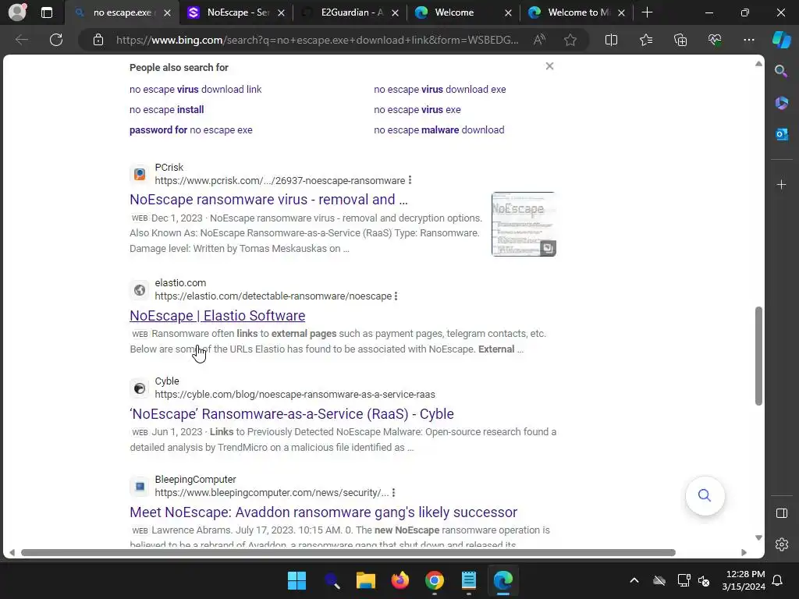
Task: Launch Copilot from the toolbar
Action: point(782,40)
